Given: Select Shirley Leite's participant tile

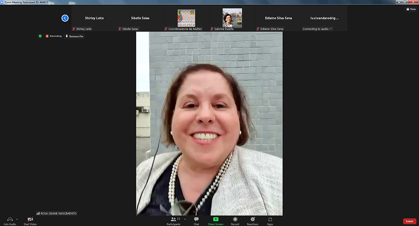Looking at the screenshot, I should pos(94,18).
